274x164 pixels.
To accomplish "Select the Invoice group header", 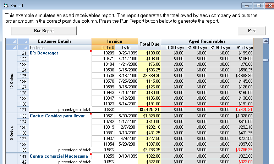I will pos(115,41).
